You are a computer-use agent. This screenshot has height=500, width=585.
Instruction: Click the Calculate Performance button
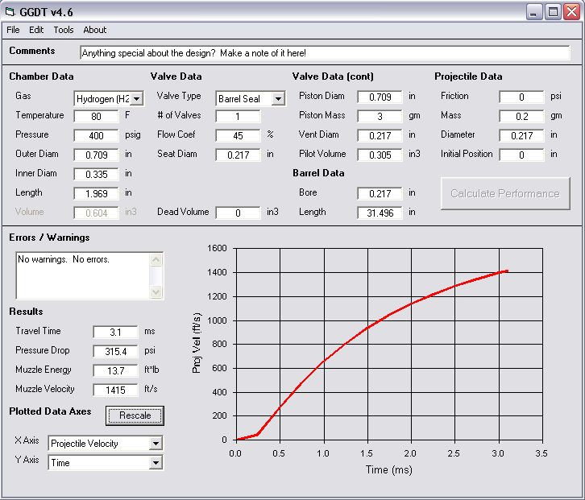tap(504, 193)
